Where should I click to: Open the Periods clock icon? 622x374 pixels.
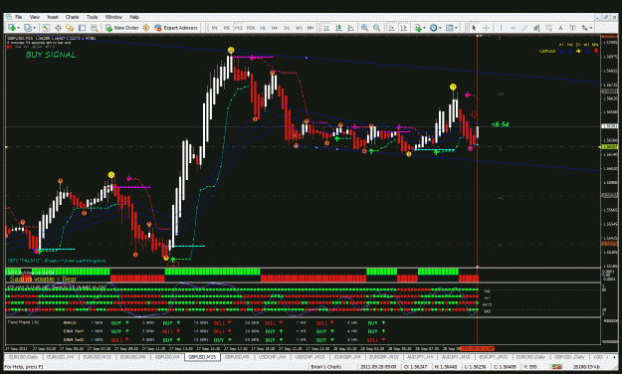(433, 28)
